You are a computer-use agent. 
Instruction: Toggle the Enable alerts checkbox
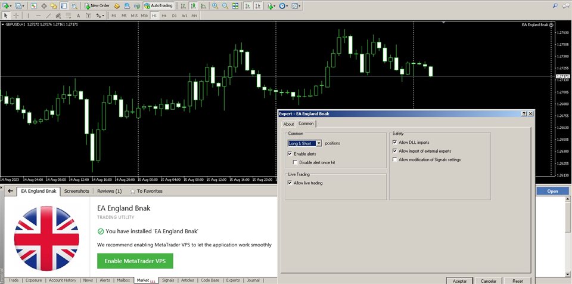pos(290,154)
